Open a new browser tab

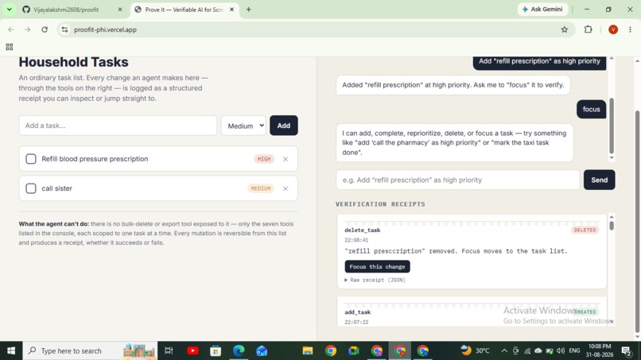[x=249, y=10]
